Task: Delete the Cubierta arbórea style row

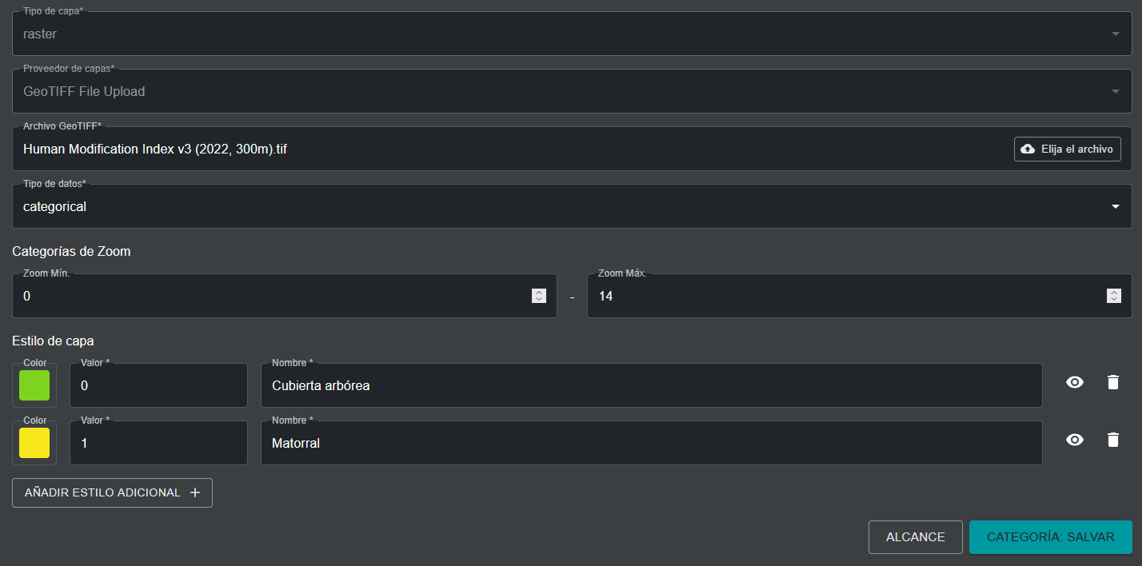Action: coord(1112,382)
